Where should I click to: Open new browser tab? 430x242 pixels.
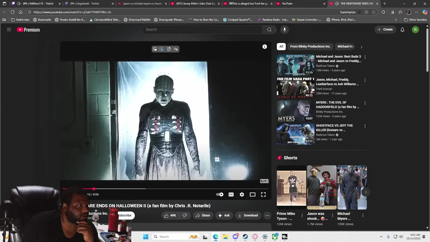(x=385, y=4)
